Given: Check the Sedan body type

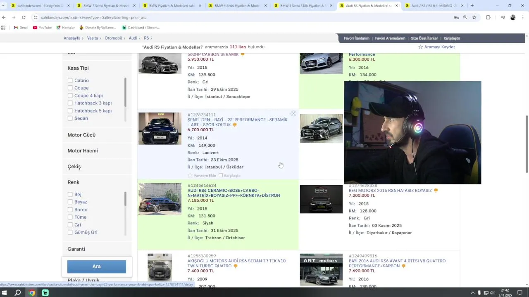Looking at the screenshot, I should tap(70, 118).
